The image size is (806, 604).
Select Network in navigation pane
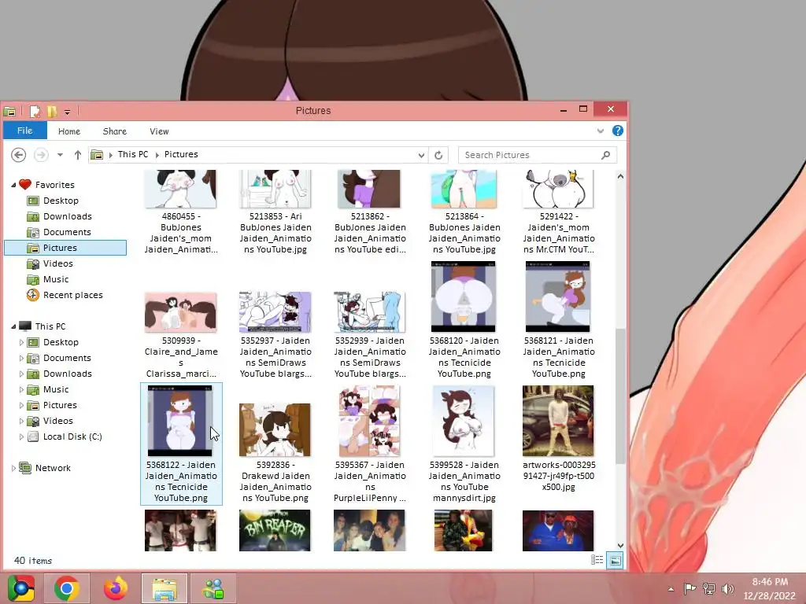point(53,468)
